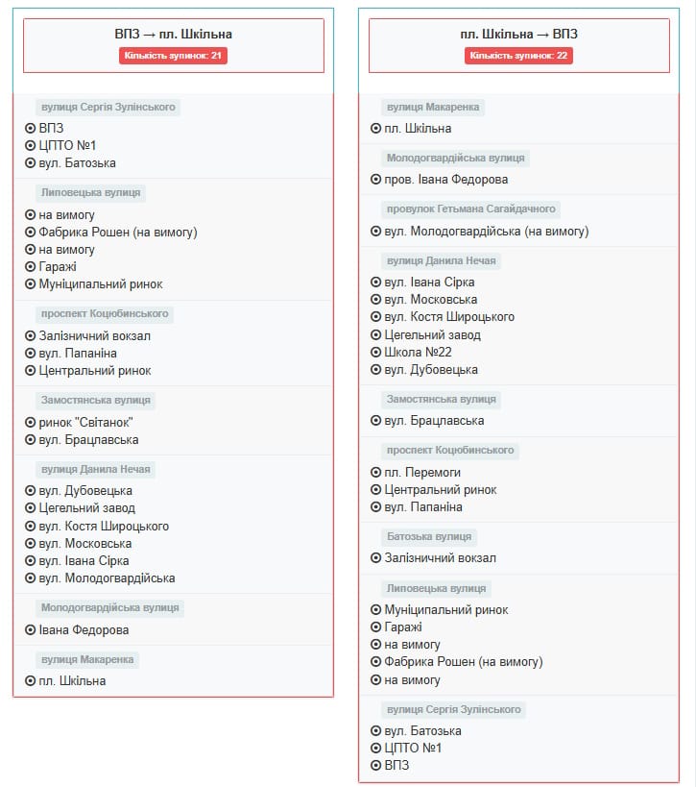Viewport: 696px width, 787px height.
Task: Select the "ВПЗ → пл. Шкільна" route heading
Action: (174, 35)
